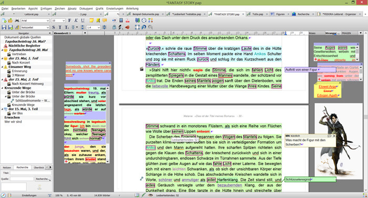
Task: Click the red lips read-aloud icon
Action: click(x=127, y=27)
